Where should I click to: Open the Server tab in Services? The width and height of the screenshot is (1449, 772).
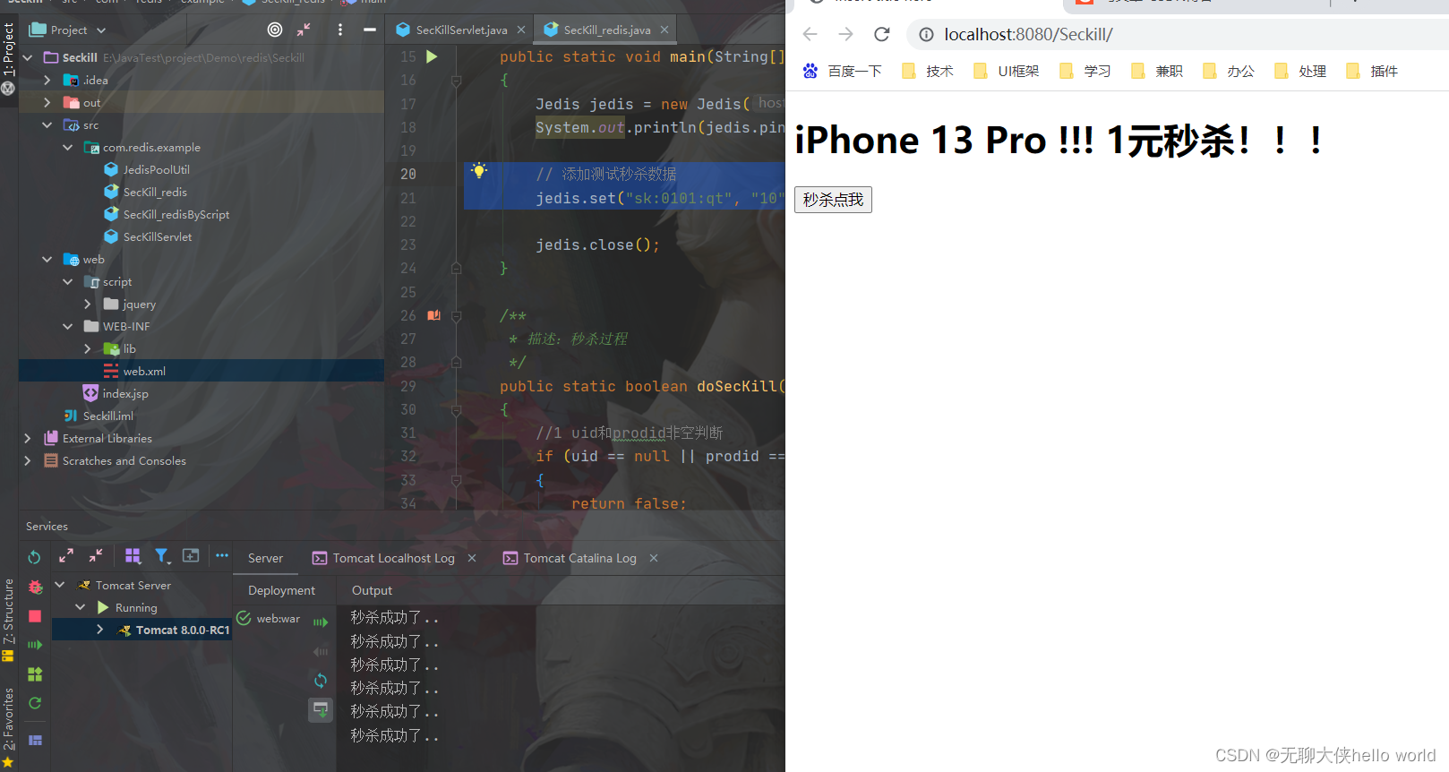coord(265,558)
